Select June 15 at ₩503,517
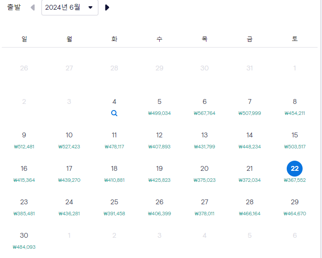 [295, 140]
